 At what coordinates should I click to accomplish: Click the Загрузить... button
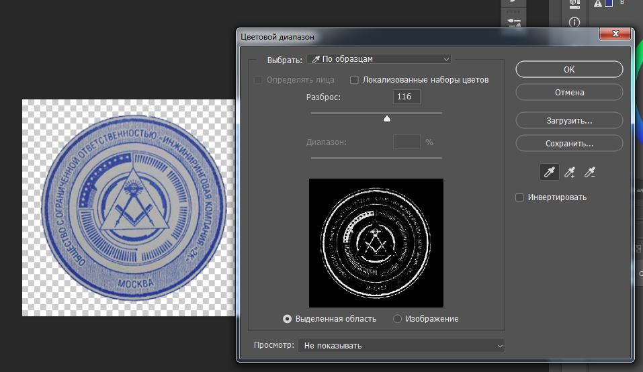click(569, 120)
